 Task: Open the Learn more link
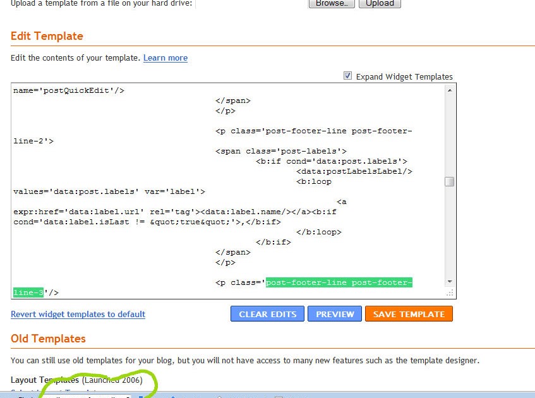[165, 57]
